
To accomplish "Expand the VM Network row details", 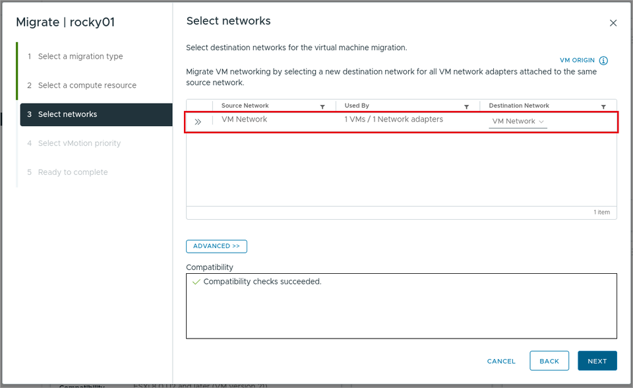I will 198,121.
